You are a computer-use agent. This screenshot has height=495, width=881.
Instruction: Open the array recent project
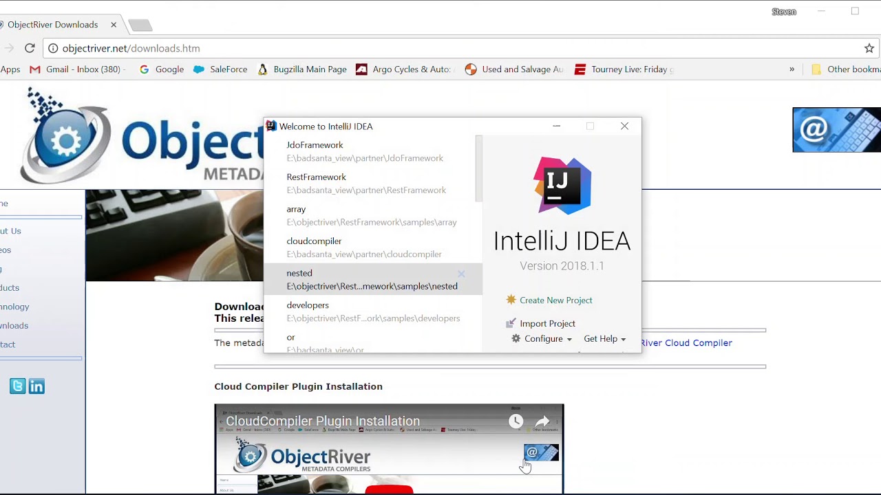coord(370,215)
